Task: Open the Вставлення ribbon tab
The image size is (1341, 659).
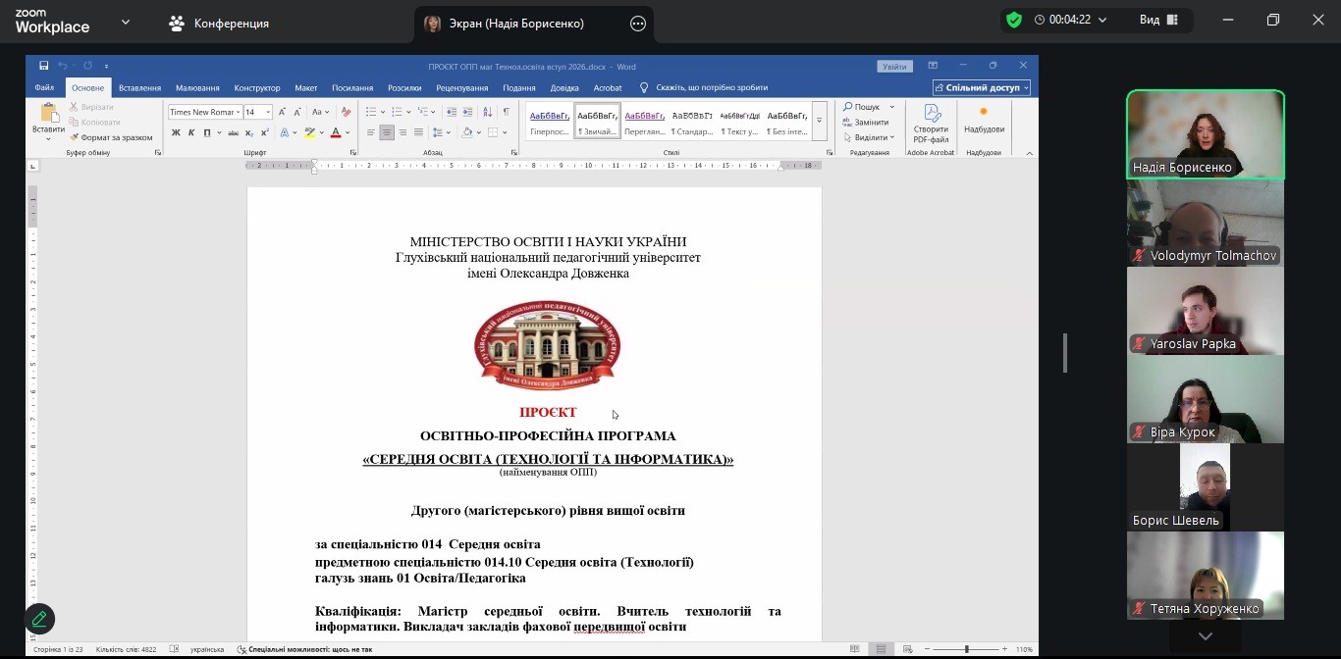Action: pyautogui.click(x=139, y=87)
